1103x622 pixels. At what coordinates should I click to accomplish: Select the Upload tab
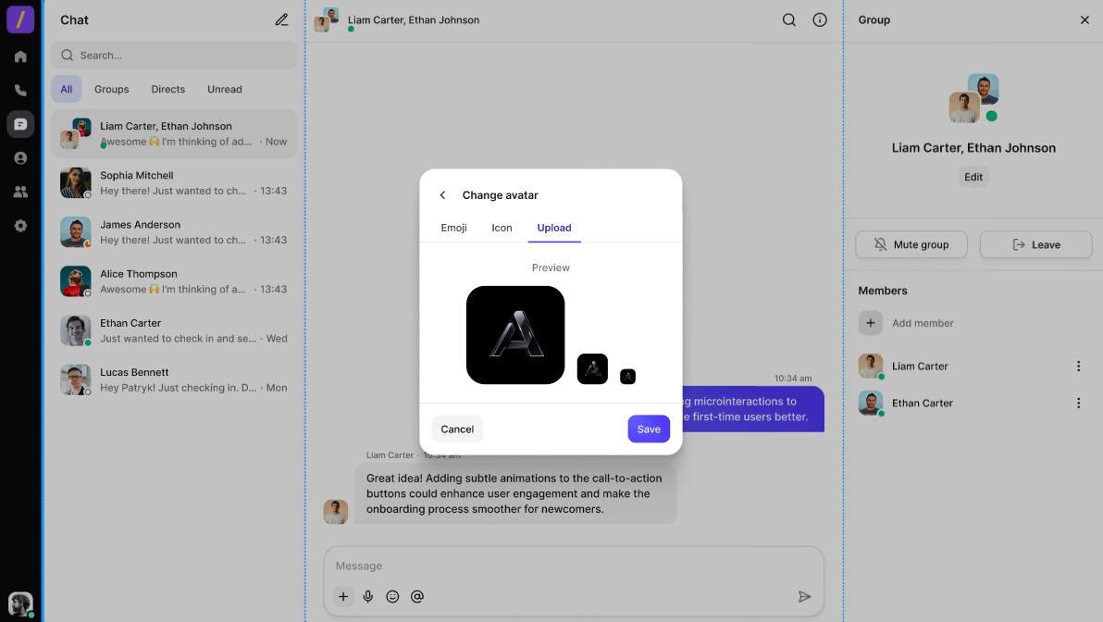tap(554, 228)
